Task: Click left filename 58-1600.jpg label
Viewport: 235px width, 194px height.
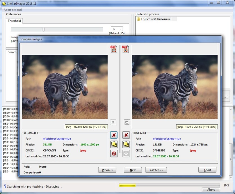Action: pyautogui.click(x=31, y=133)
